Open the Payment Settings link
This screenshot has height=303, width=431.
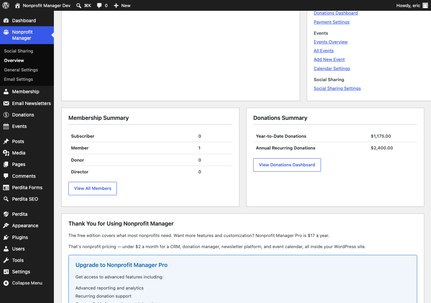[332, 22]
